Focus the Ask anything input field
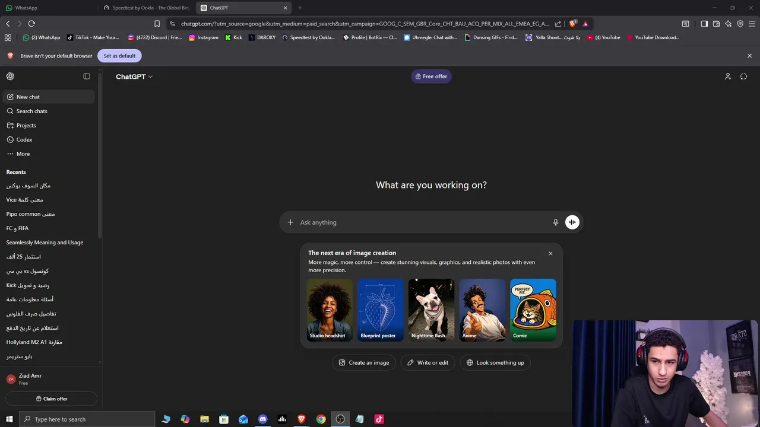 (x=422, y=222)
